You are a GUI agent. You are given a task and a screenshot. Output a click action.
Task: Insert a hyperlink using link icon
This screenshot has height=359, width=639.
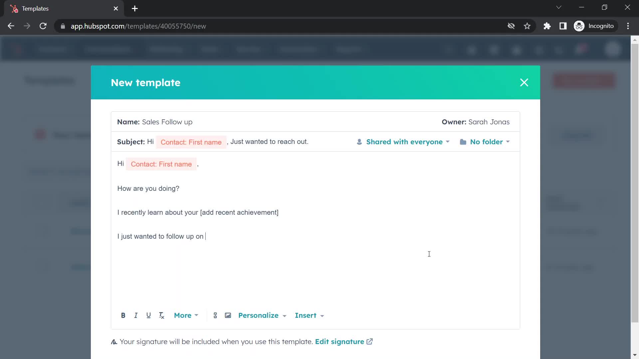[215, 315]
